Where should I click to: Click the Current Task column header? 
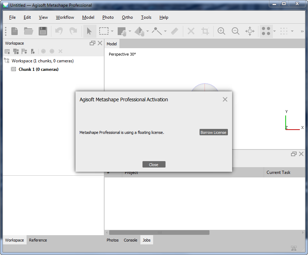pos(284,172)
